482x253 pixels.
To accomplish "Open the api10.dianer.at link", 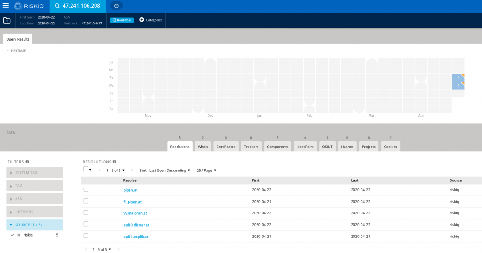I will [x=136, y=225].
